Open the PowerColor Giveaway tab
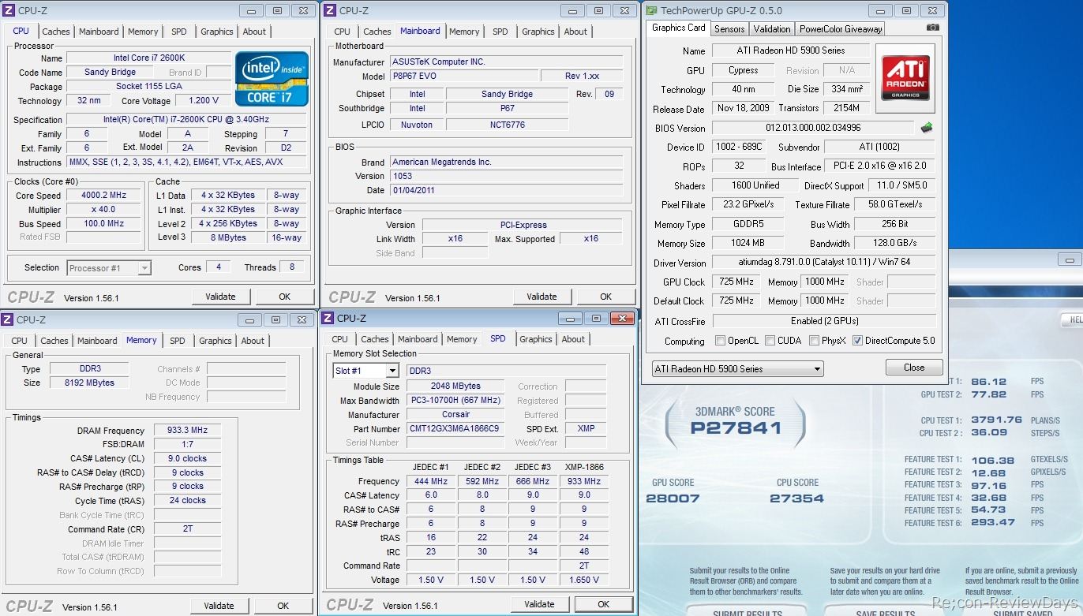Image resolution: width=1083 pixels, height=616 pixels. (x=840, y=28)
